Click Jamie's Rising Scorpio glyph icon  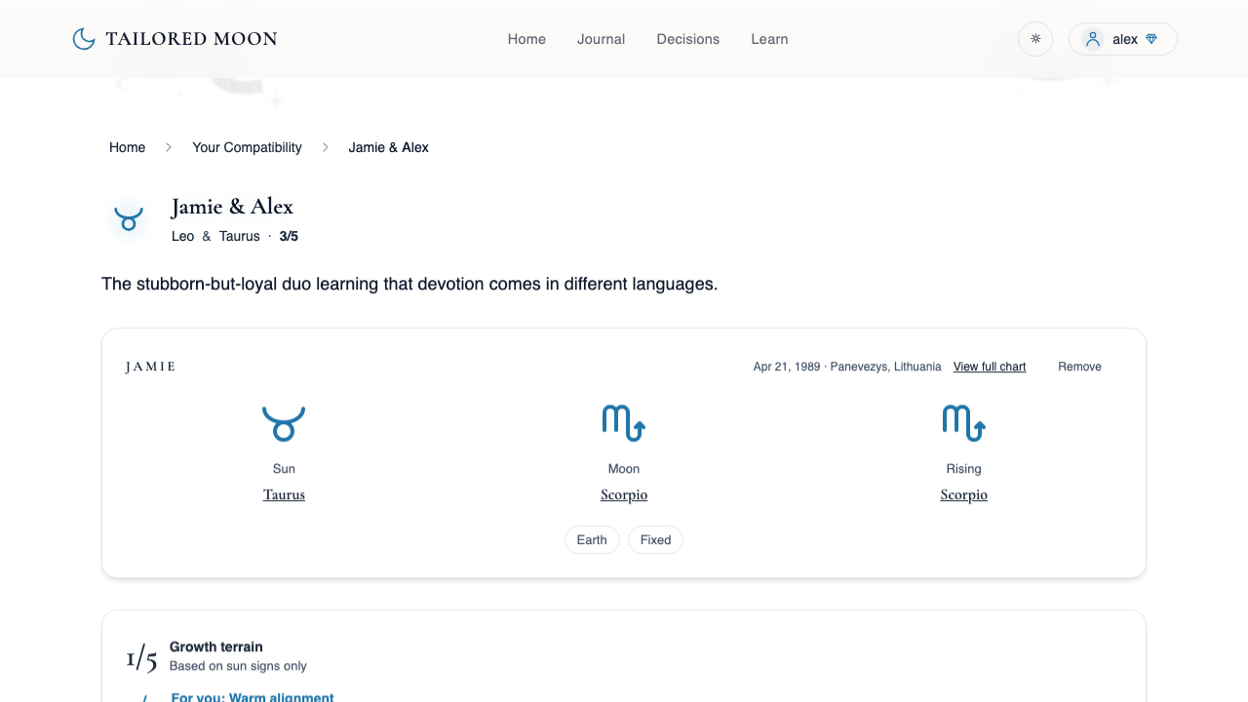tap(963, 423)
